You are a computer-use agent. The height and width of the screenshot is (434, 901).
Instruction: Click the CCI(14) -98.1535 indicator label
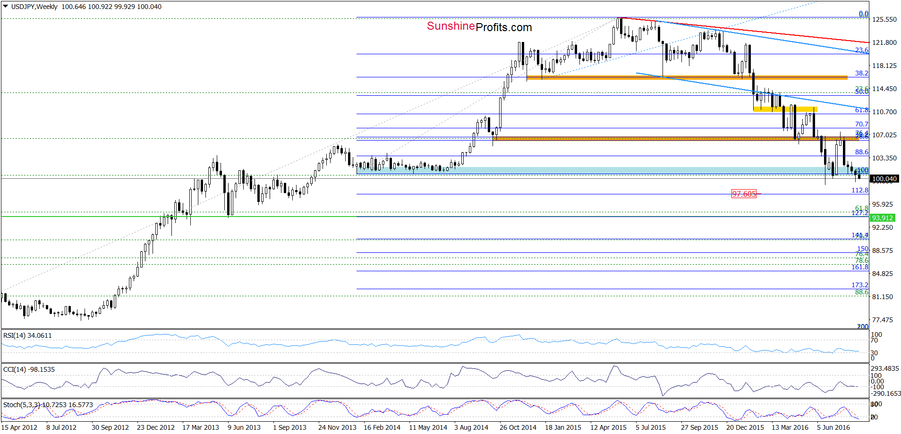pos(29,369)
